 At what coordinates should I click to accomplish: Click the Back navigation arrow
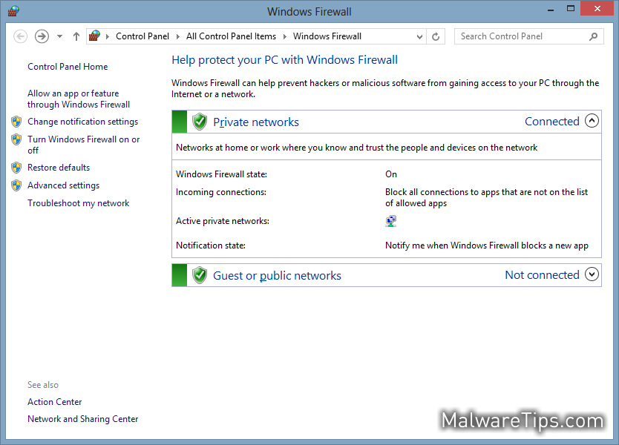[20, 36]
